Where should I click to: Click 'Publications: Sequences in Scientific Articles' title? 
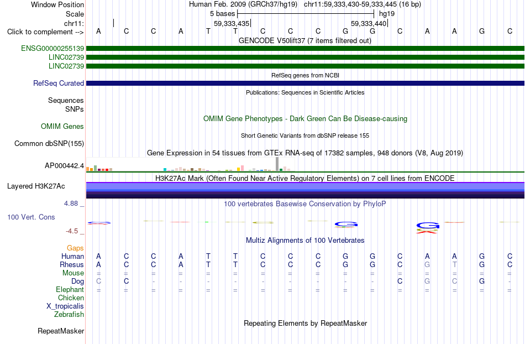point(305,92)
